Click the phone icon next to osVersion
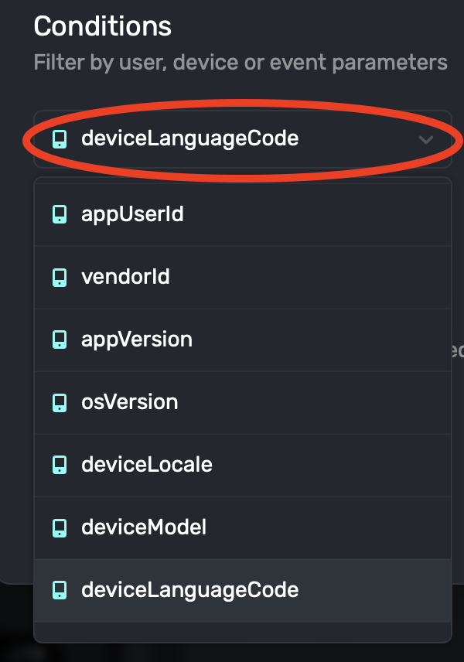This screenshot has width=464, height=662. coord(59,402)
